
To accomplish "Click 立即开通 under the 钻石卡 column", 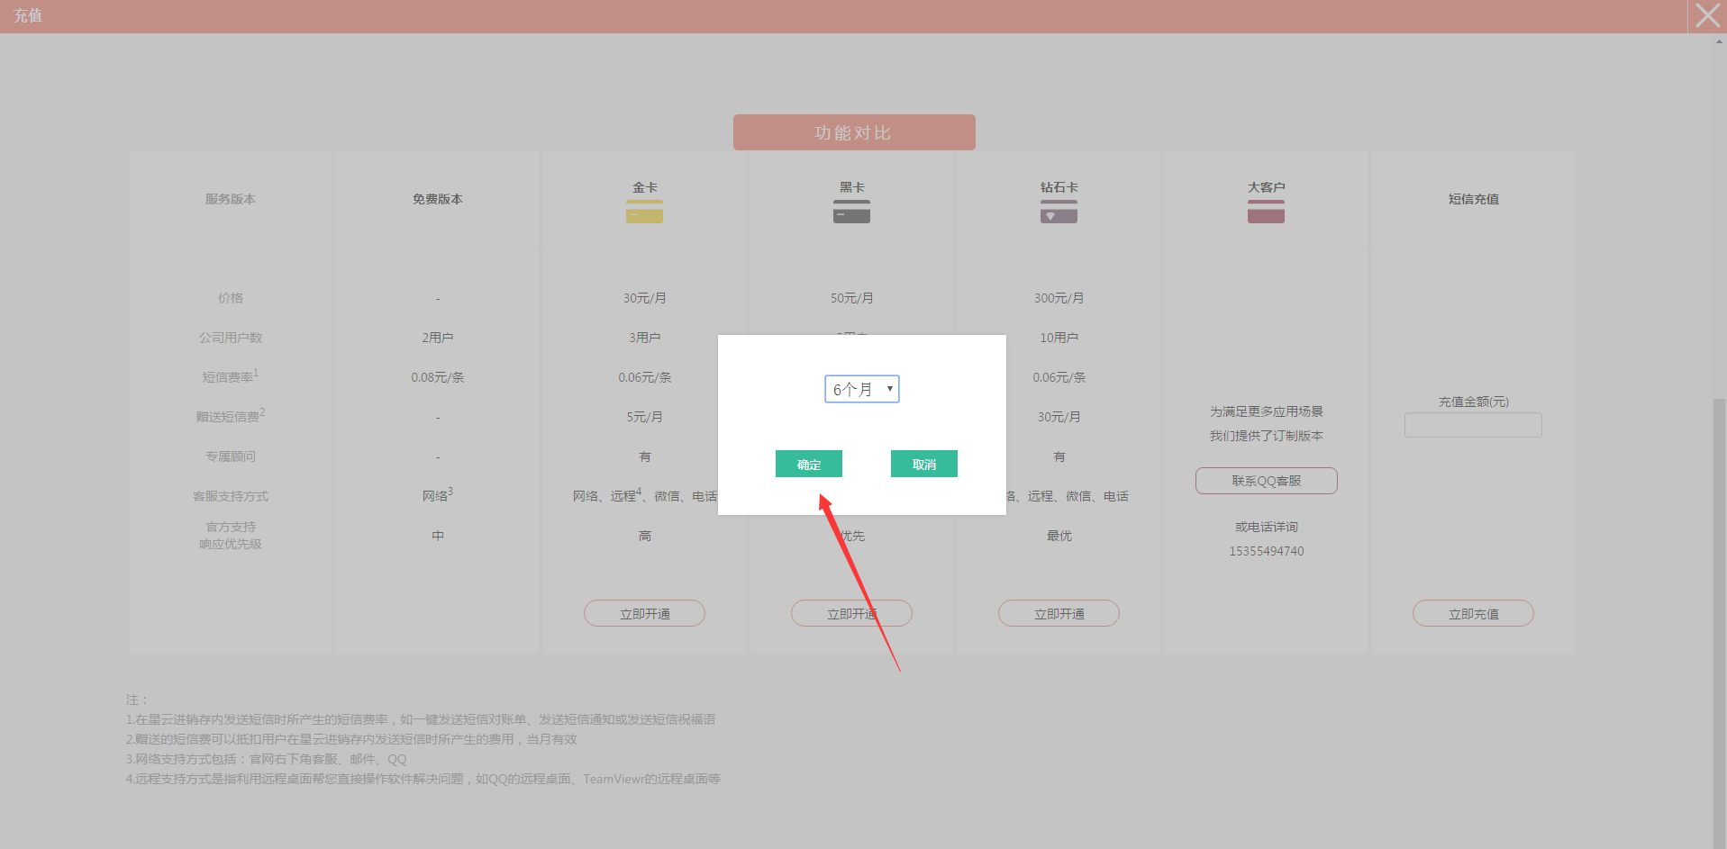I will [1059, 613].
